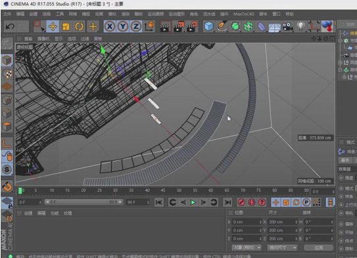Open the 对象 (相对) dropdown

pyautogui.click(x=247, y=247)
